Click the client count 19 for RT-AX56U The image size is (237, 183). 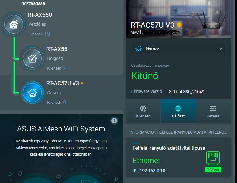pyautogui.click(x=47, y=34)
